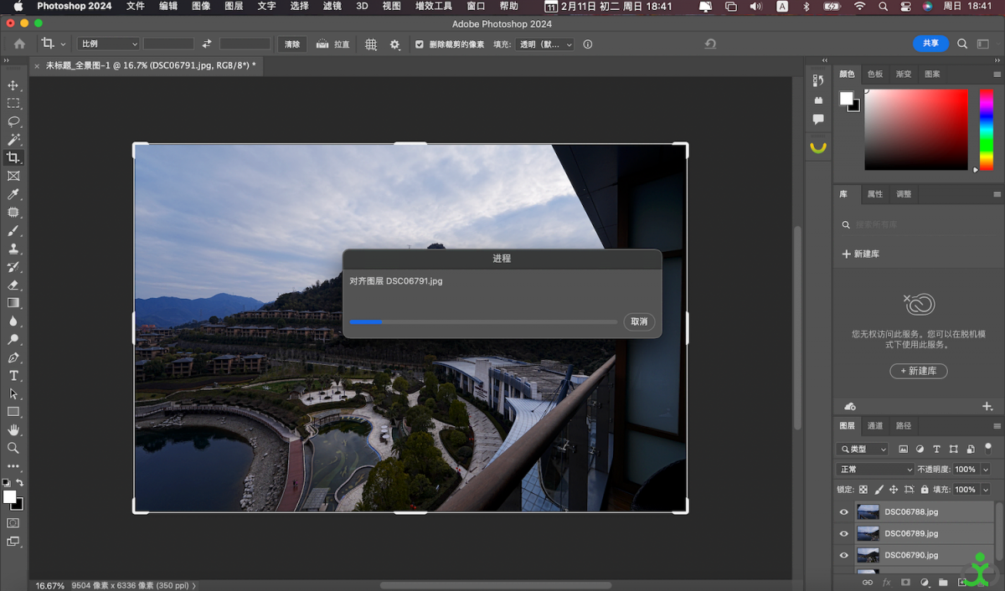
Task: Open the crop ratio preset dropdown
Action: point(109,44)
